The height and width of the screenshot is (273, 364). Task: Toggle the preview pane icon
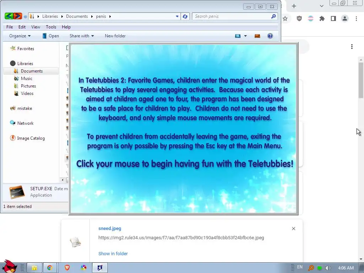(x=257, y=36)
